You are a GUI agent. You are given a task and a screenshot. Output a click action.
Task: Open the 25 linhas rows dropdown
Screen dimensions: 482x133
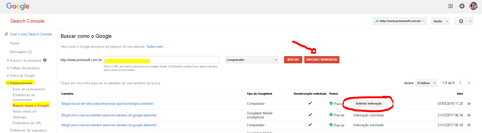(426, 83)
